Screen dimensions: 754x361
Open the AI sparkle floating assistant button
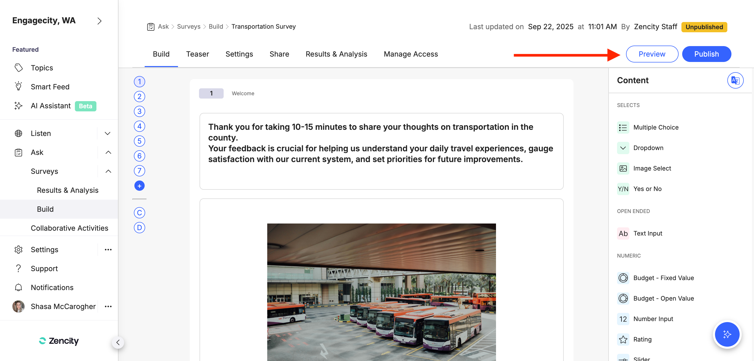tap(727, 334)
